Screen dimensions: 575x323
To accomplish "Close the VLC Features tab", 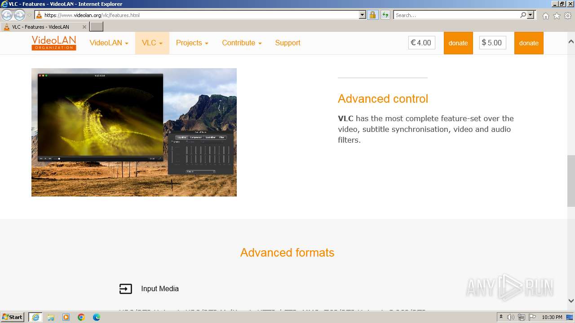I will click(x=84, y=27).
